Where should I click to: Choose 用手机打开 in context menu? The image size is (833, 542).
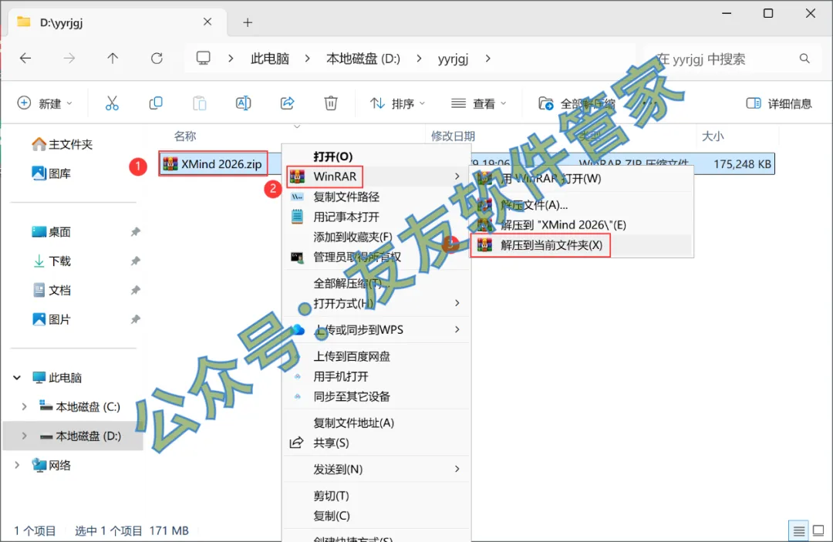pos(376,376)
